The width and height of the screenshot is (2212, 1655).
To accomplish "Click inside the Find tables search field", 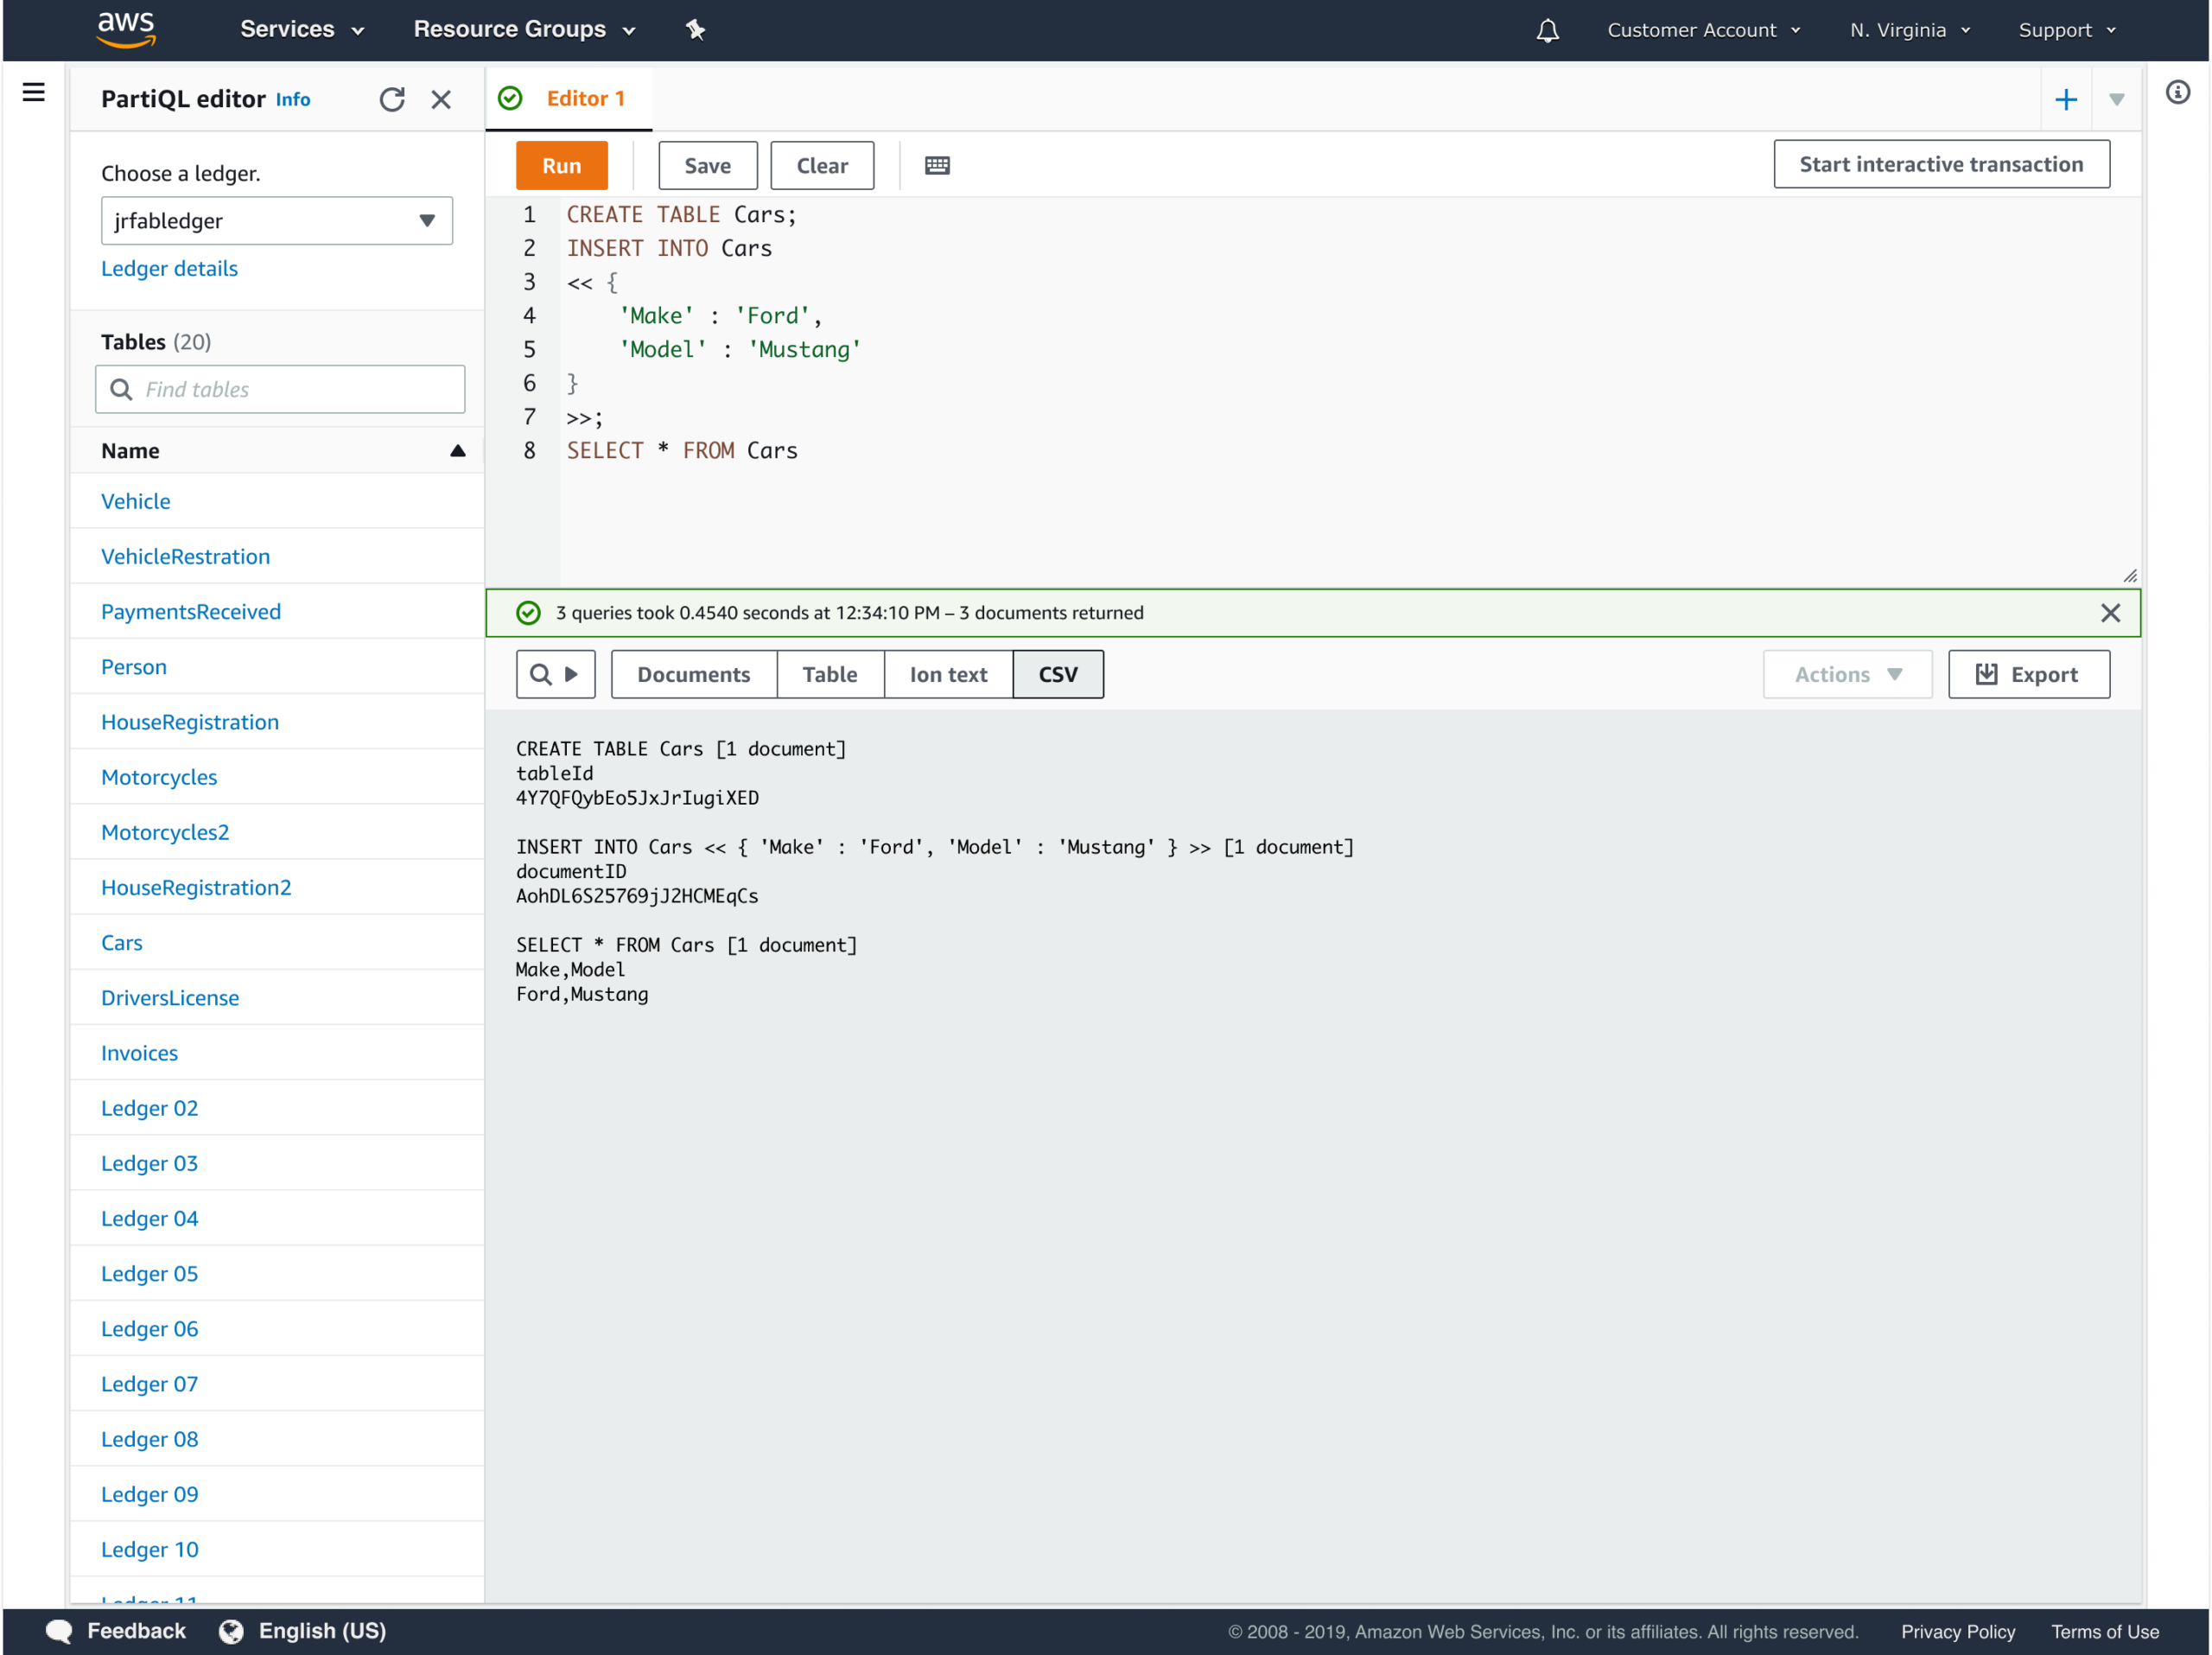I will tap(280, 389).
